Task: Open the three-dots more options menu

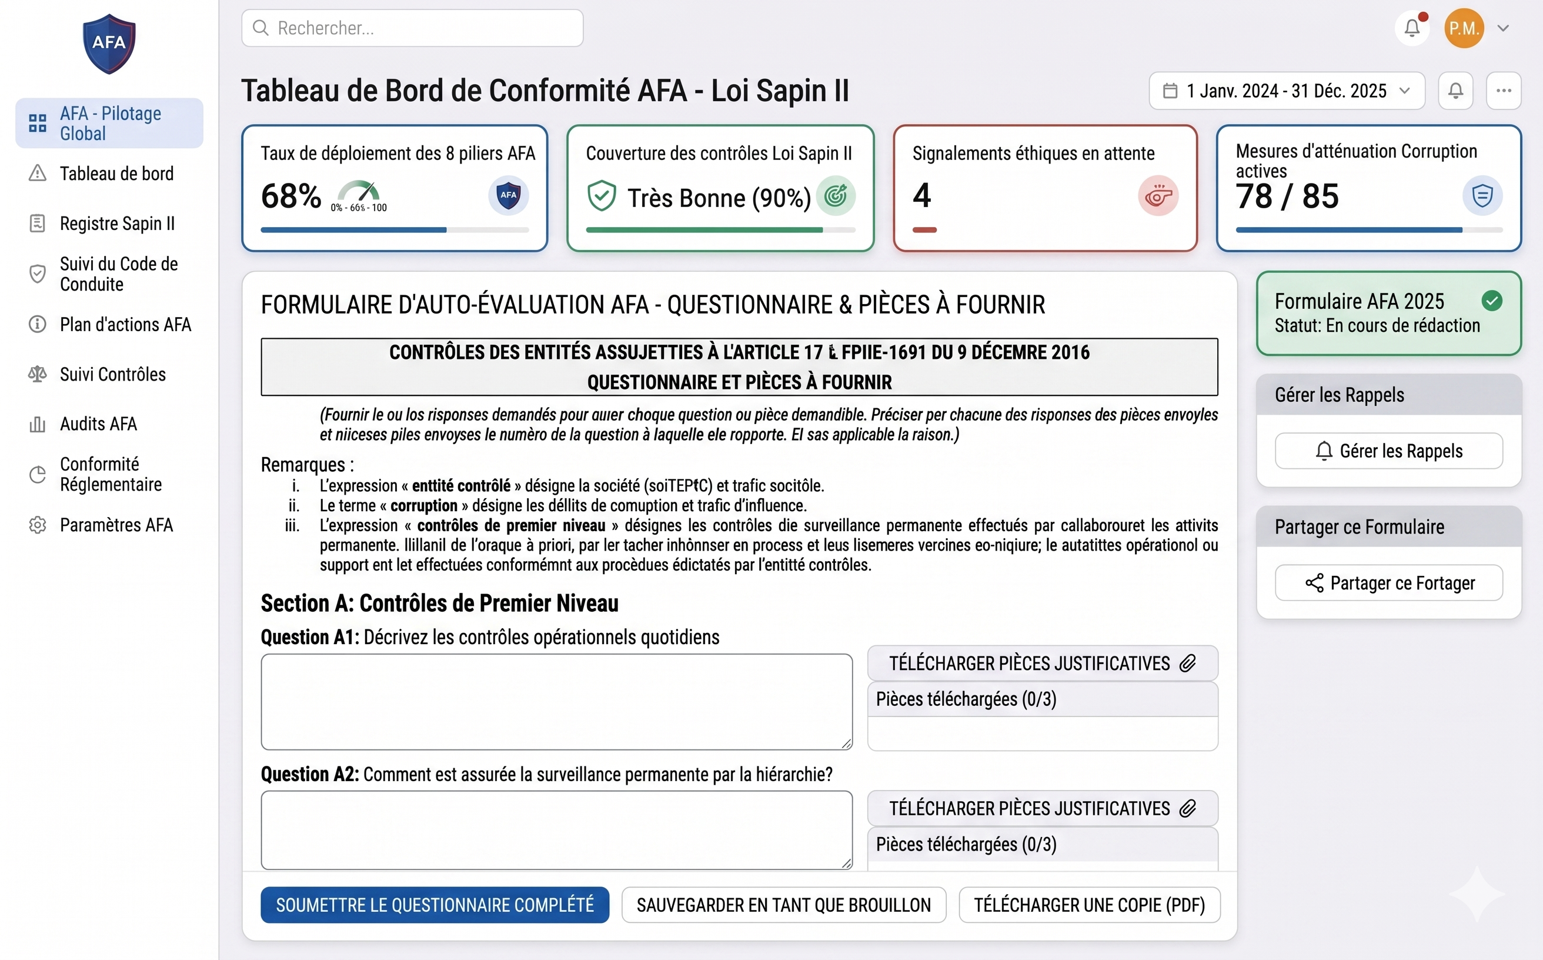Action: pos(1503,91)
